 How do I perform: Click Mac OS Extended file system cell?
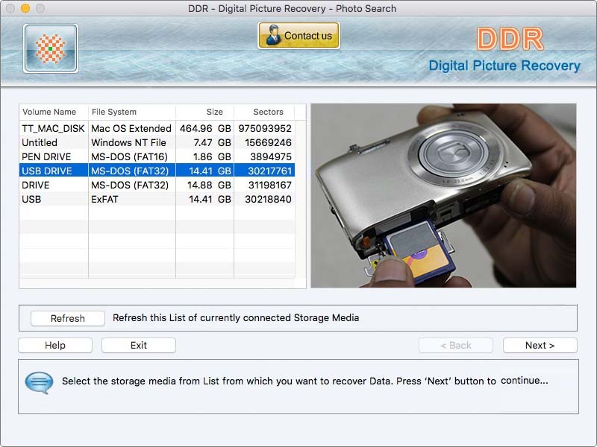(x=131, y=128)
